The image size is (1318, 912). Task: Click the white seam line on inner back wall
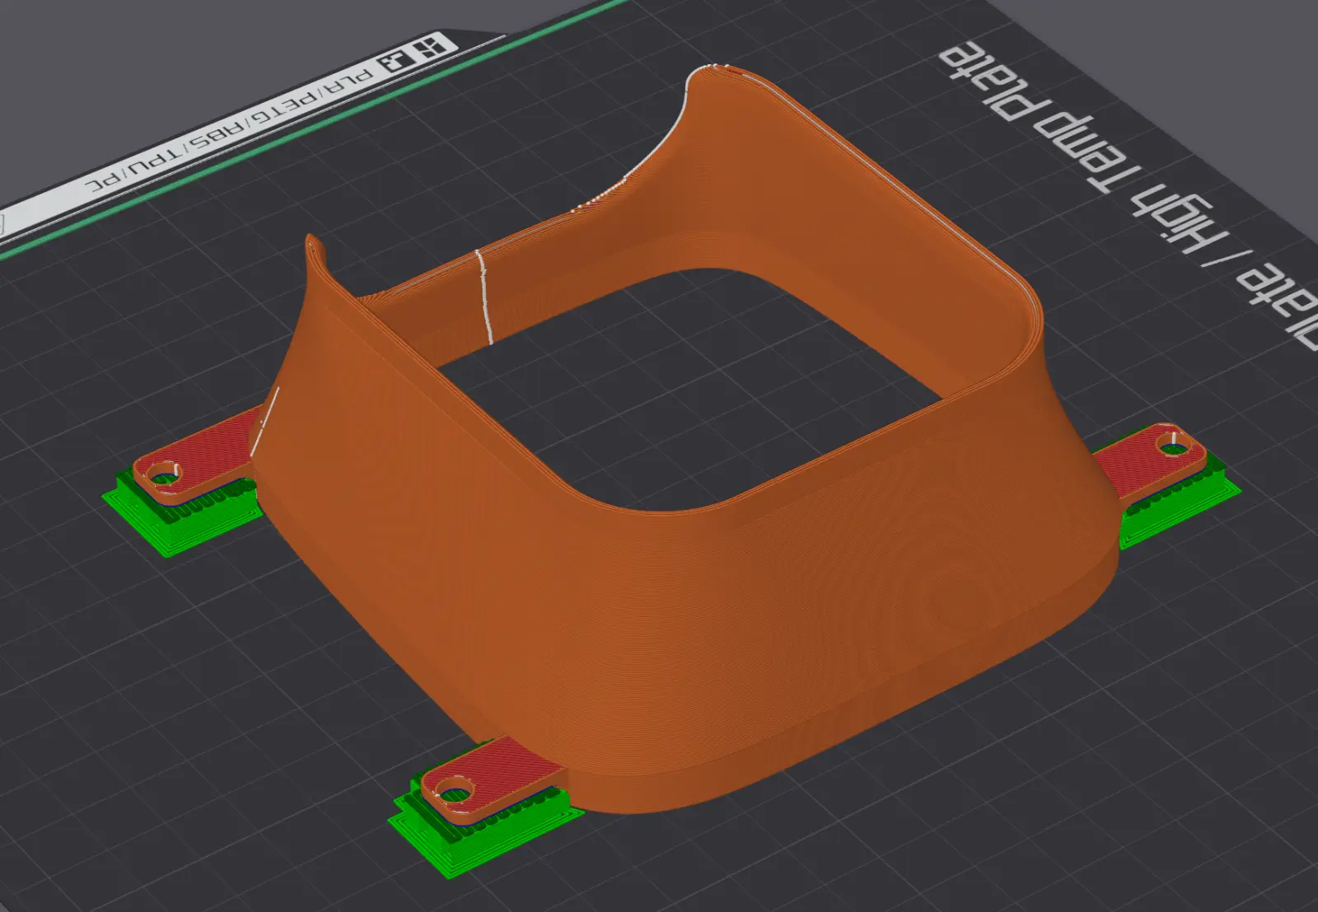[x=484, y=297]
